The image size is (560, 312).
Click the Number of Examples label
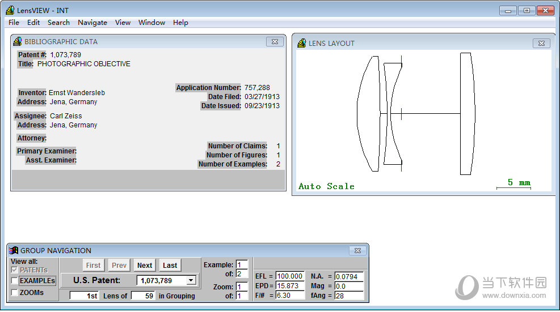click(233, 164)
